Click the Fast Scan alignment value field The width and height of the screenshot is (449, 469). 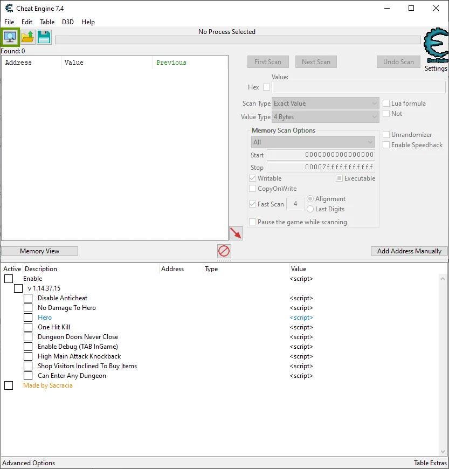[x=295, y=204]
